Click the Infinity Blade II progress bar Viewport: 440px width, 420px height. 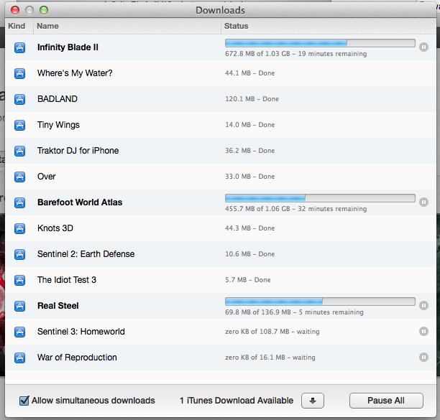pyautogui.click(x=320, y=43)
